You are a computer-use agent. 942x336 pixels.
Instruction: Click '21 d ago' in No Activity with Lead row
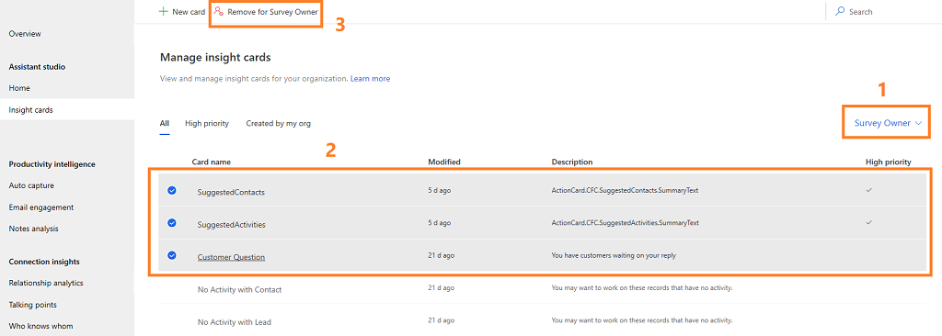[441, 319]
